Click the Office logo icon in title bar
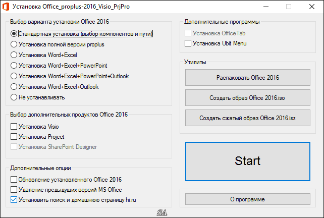Viewport: 324px width, 218px height. (6, 7)
